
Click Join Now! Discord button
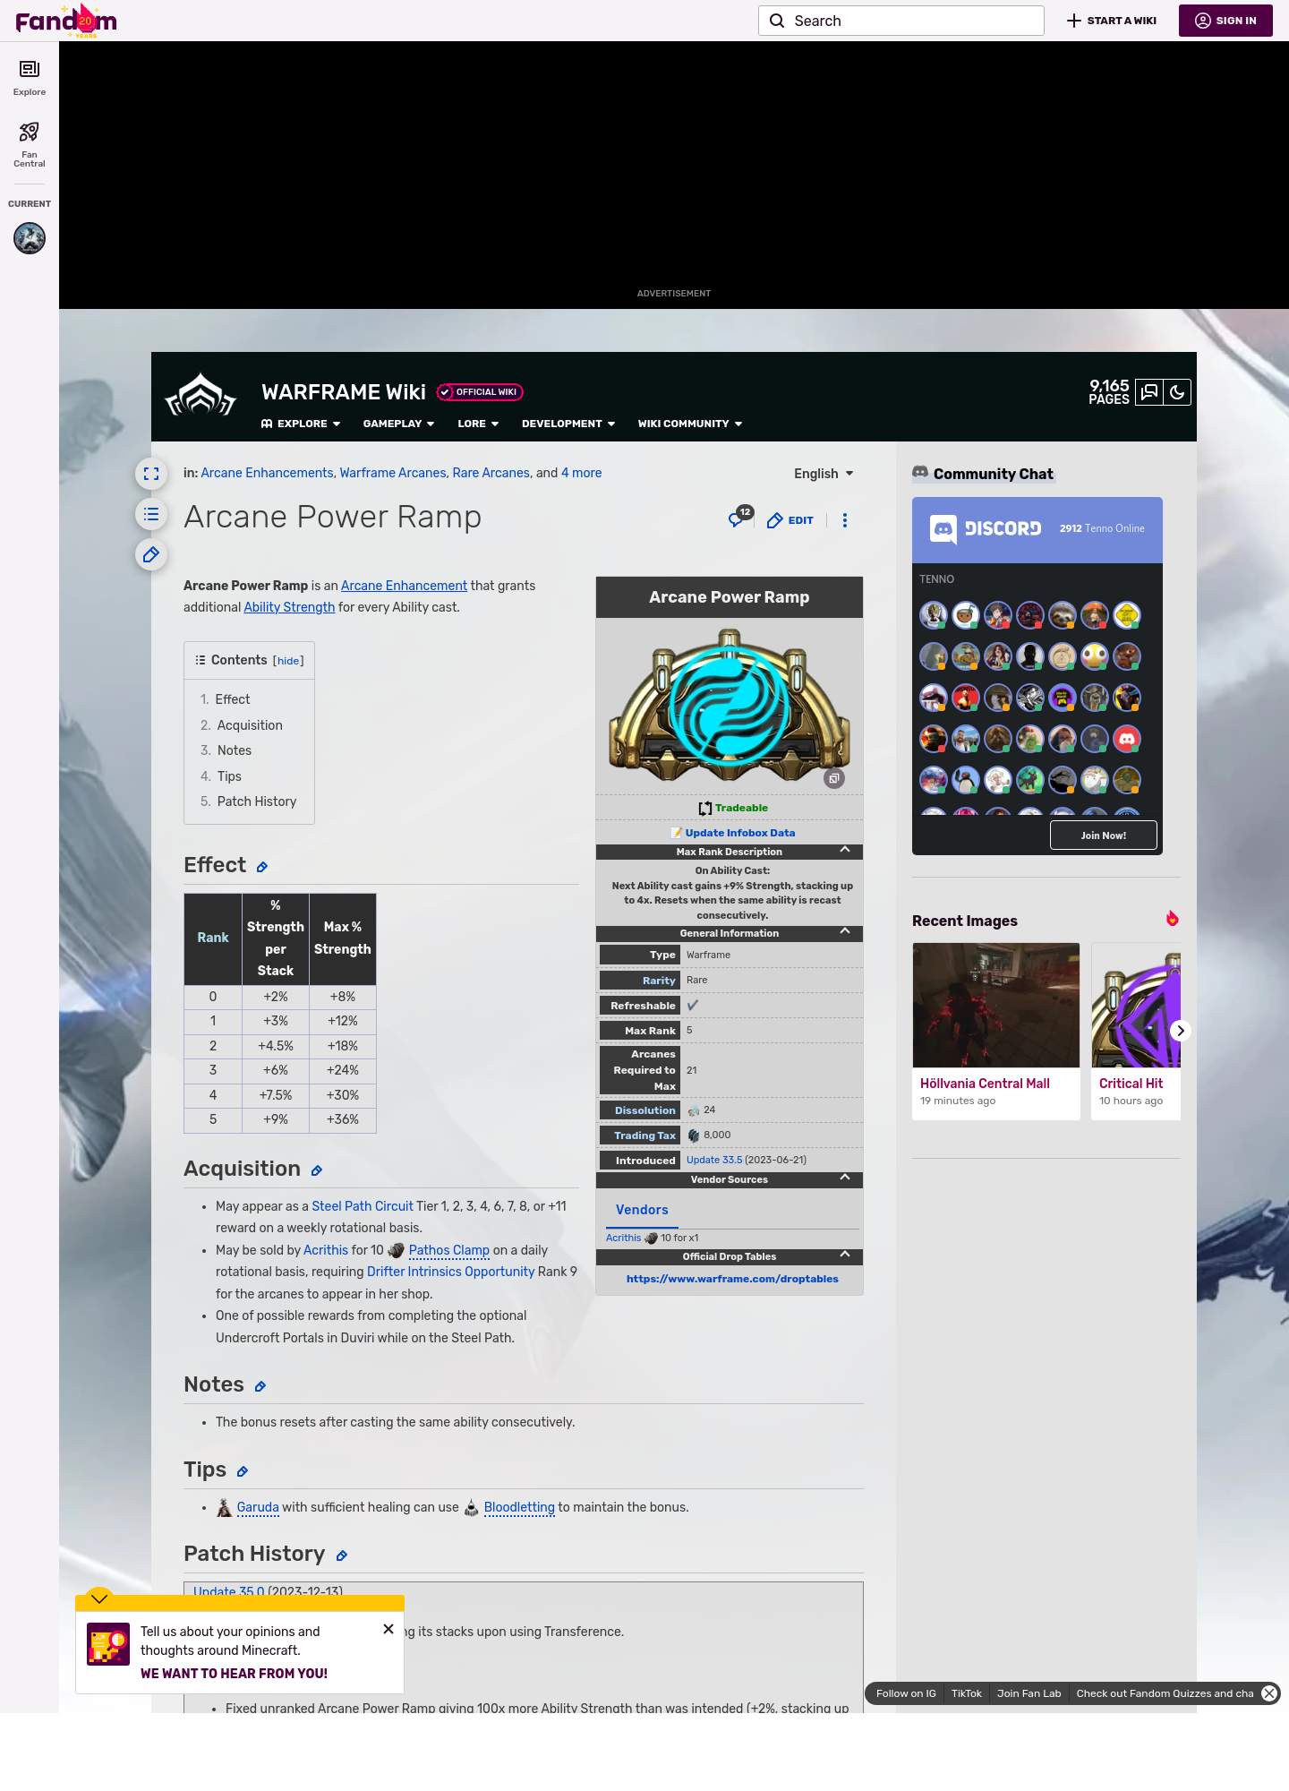[x=1104, y=836]
